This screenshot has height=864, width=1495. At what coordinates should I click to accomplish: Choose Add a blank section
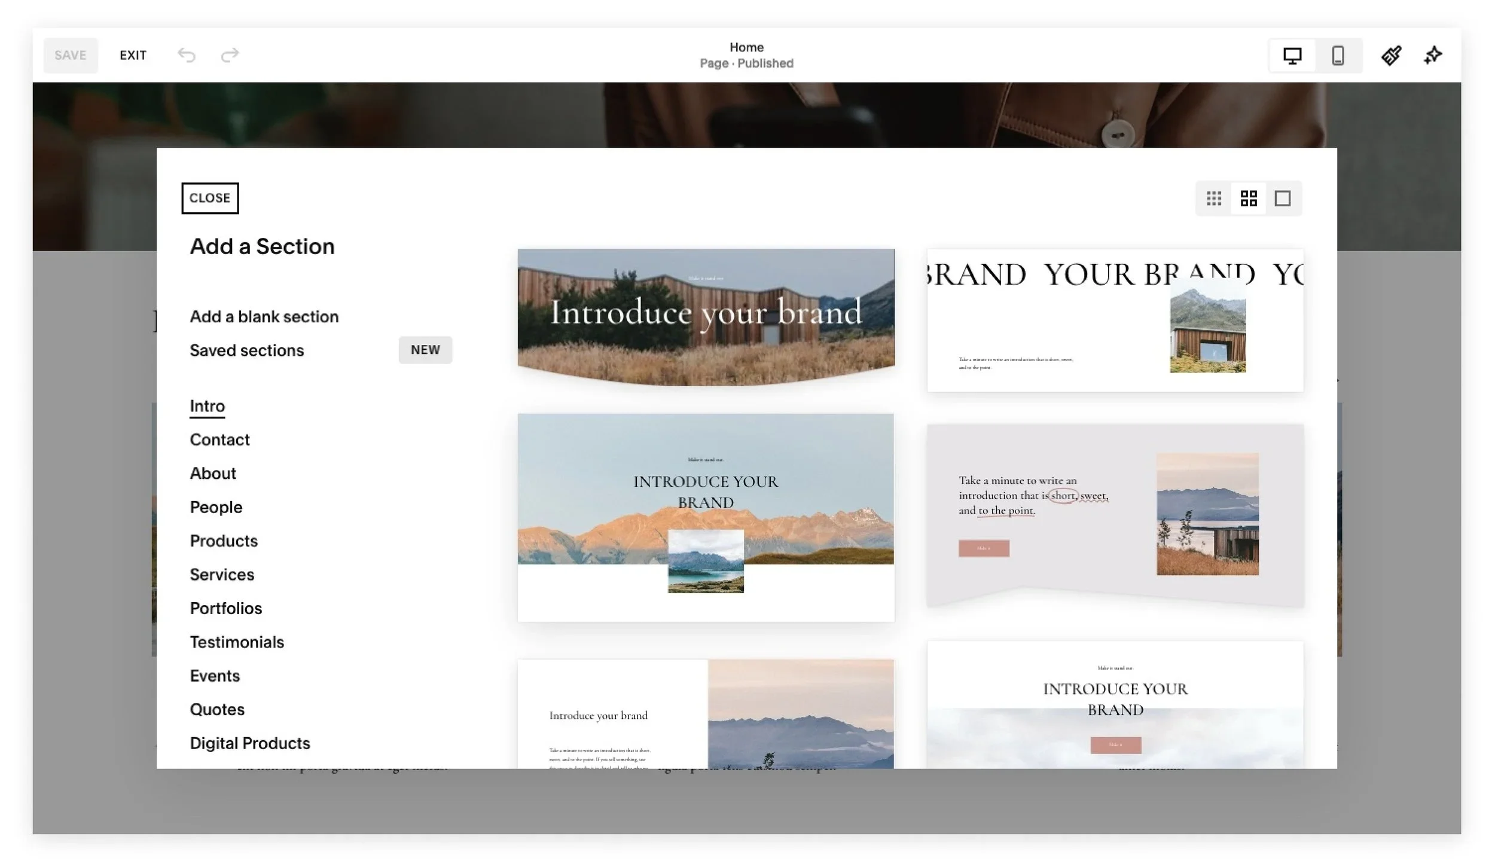point(264,316)
